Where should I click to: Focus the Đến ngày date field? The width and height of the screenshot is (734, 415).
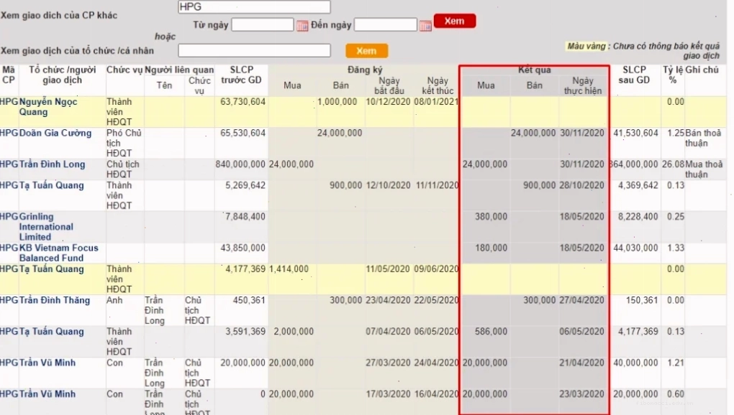[385, 24]
